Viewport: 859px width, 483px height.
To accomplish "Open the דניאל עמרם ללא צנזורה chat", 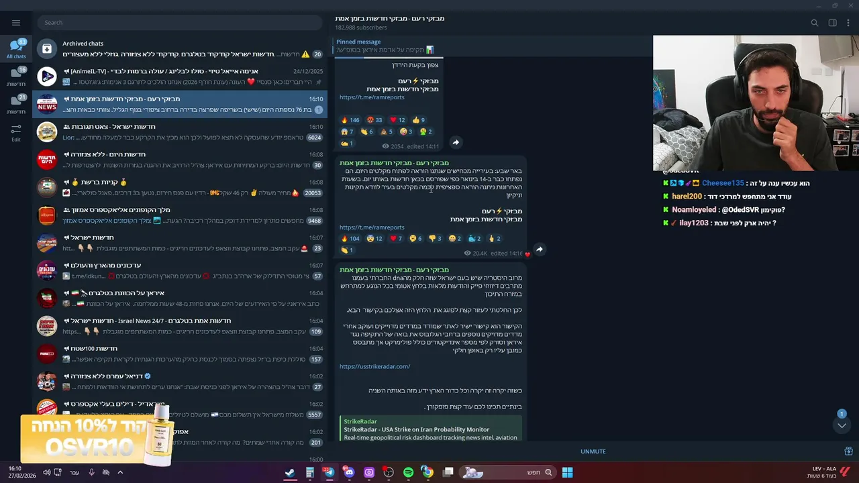I will (x=180, y=382).
